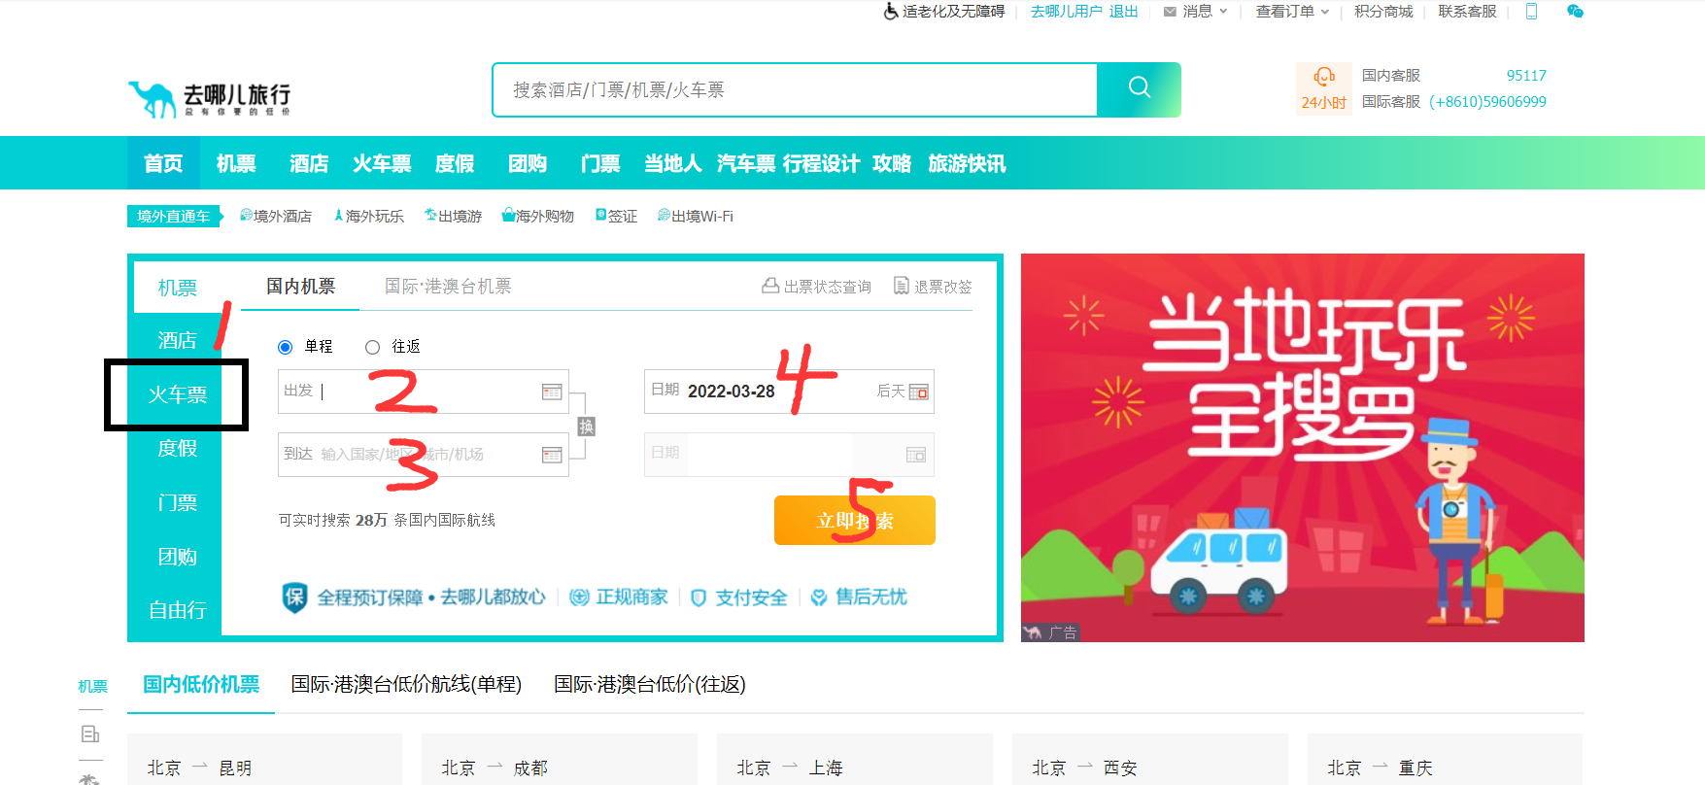Open 当地玩乐全搜罗 advertisement banner
This screenshot has width=1705, height=785.
tap(1303, 448)
